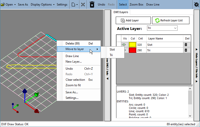
Task: Open the file via the Open folder icon
Action: point(3,5)
